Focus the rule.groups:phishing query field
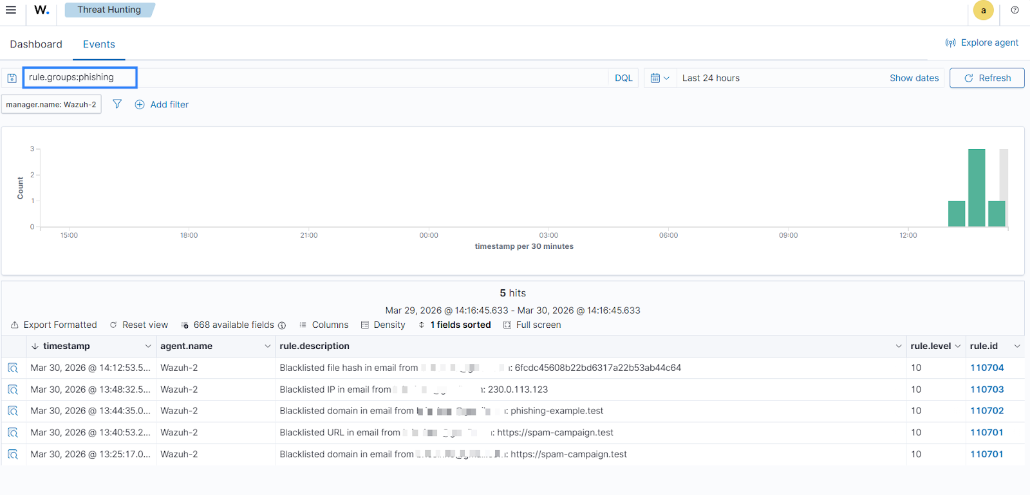The image size is (1030, 495). 80,77
